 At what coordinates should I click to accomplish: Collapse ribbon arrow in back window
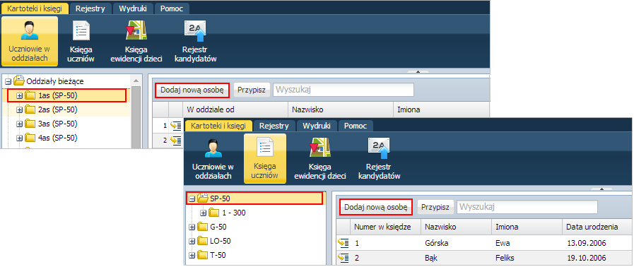point(418,71)
